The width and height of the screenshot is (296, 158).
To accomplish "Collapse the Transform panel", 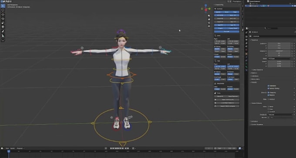I will point(254,40).
